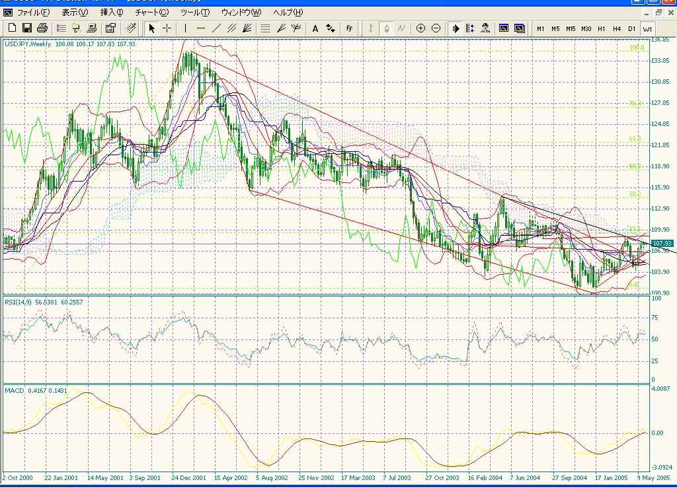
Task: Click the Print icon in toolbar
Action: [x=42, y=28]
